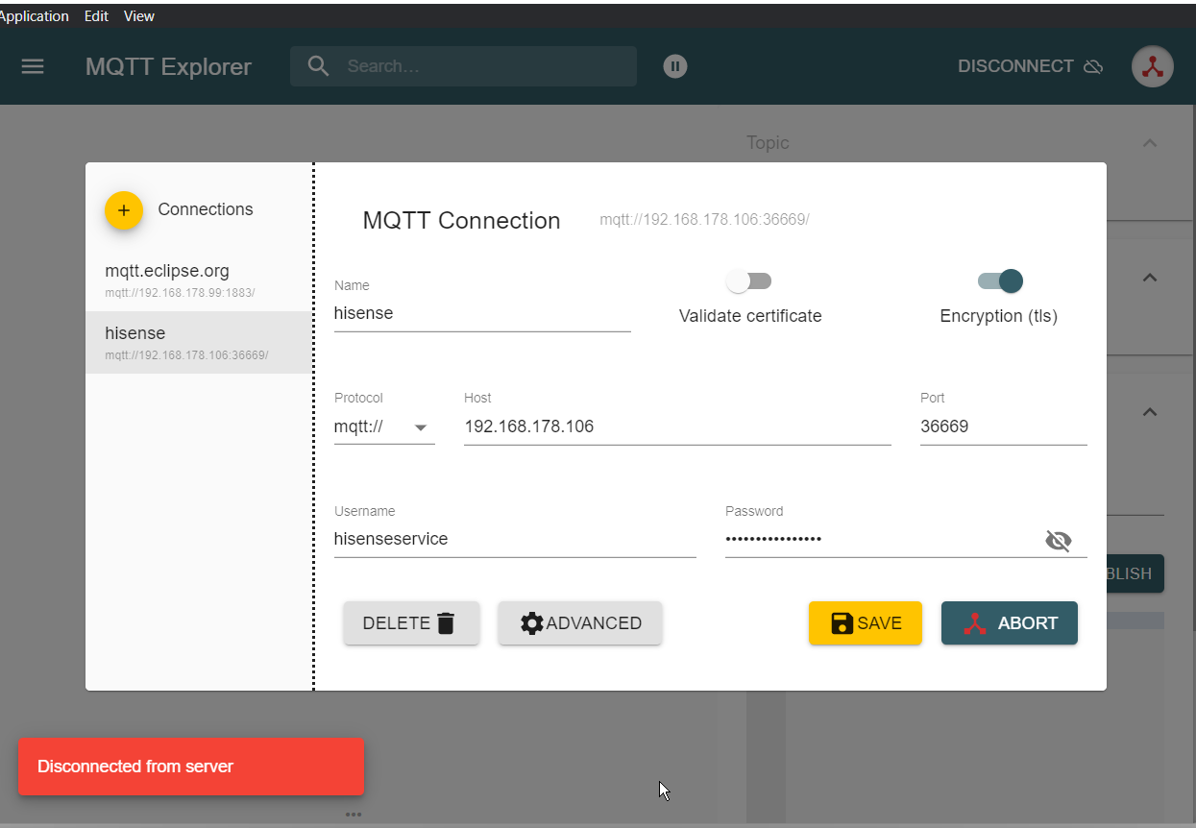Add a new connection with plus button

pyautogui.click(x=124, y=209)
